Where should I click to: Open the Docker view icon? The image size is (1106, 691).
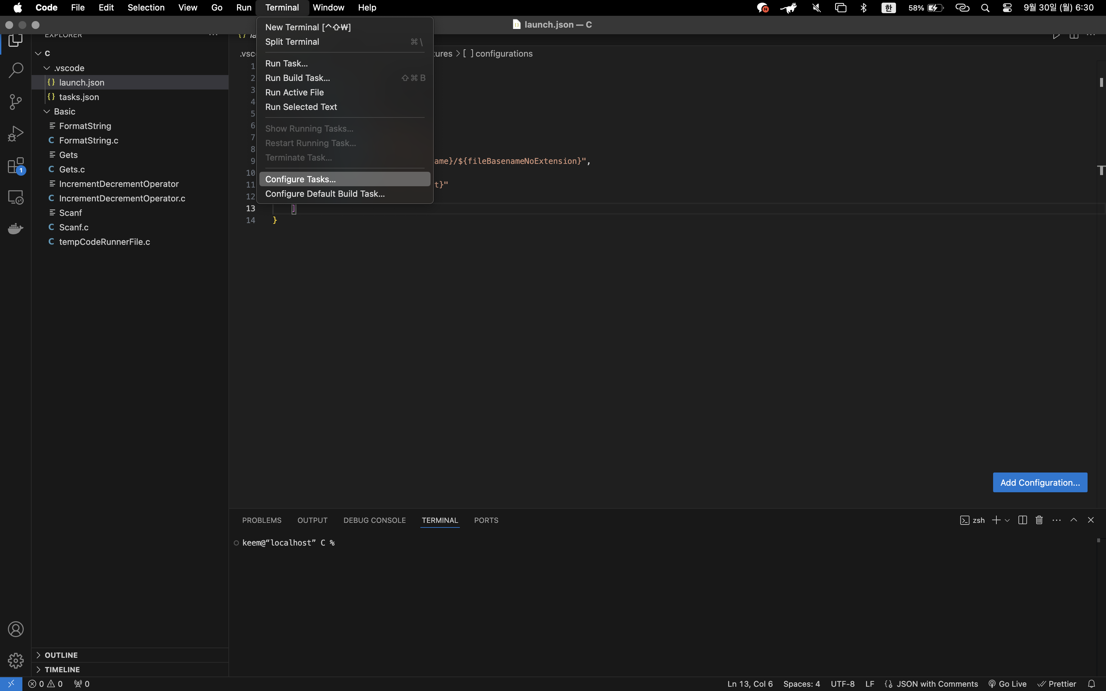[15, 228]
